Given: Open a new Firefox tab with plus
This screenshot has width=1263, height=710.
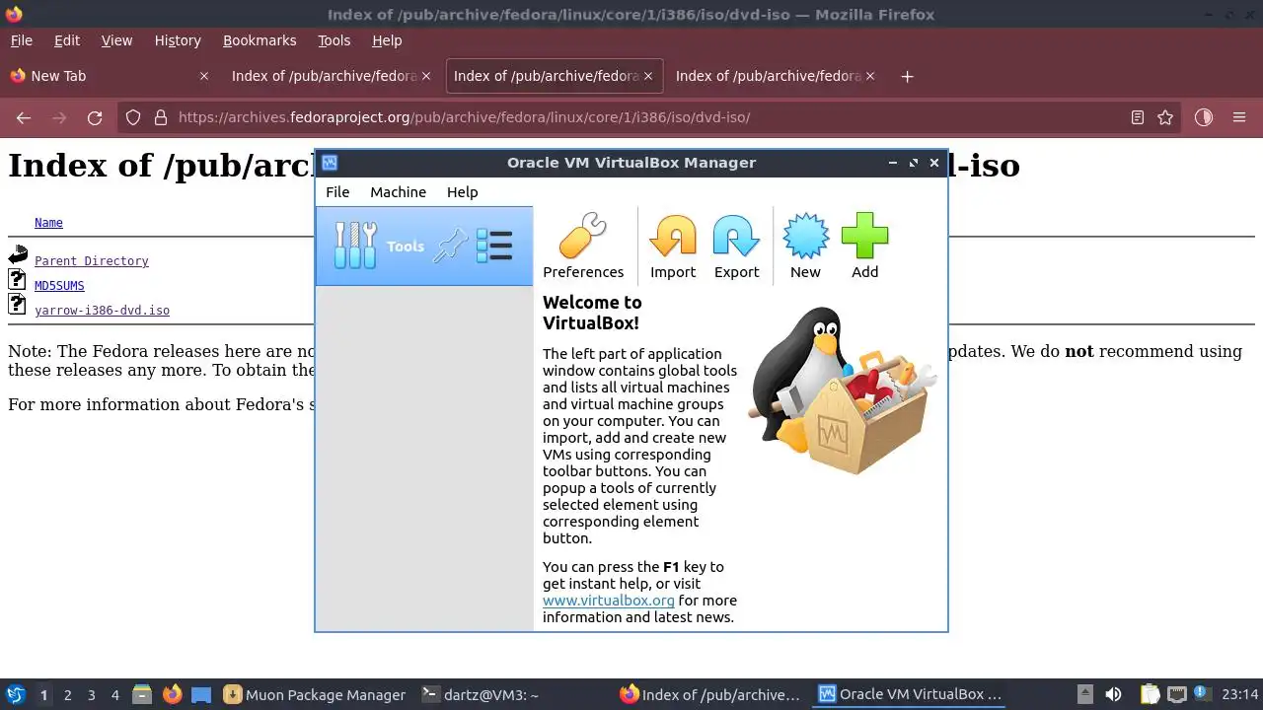Looking at the screenshot, I should [x=907, y=76].
